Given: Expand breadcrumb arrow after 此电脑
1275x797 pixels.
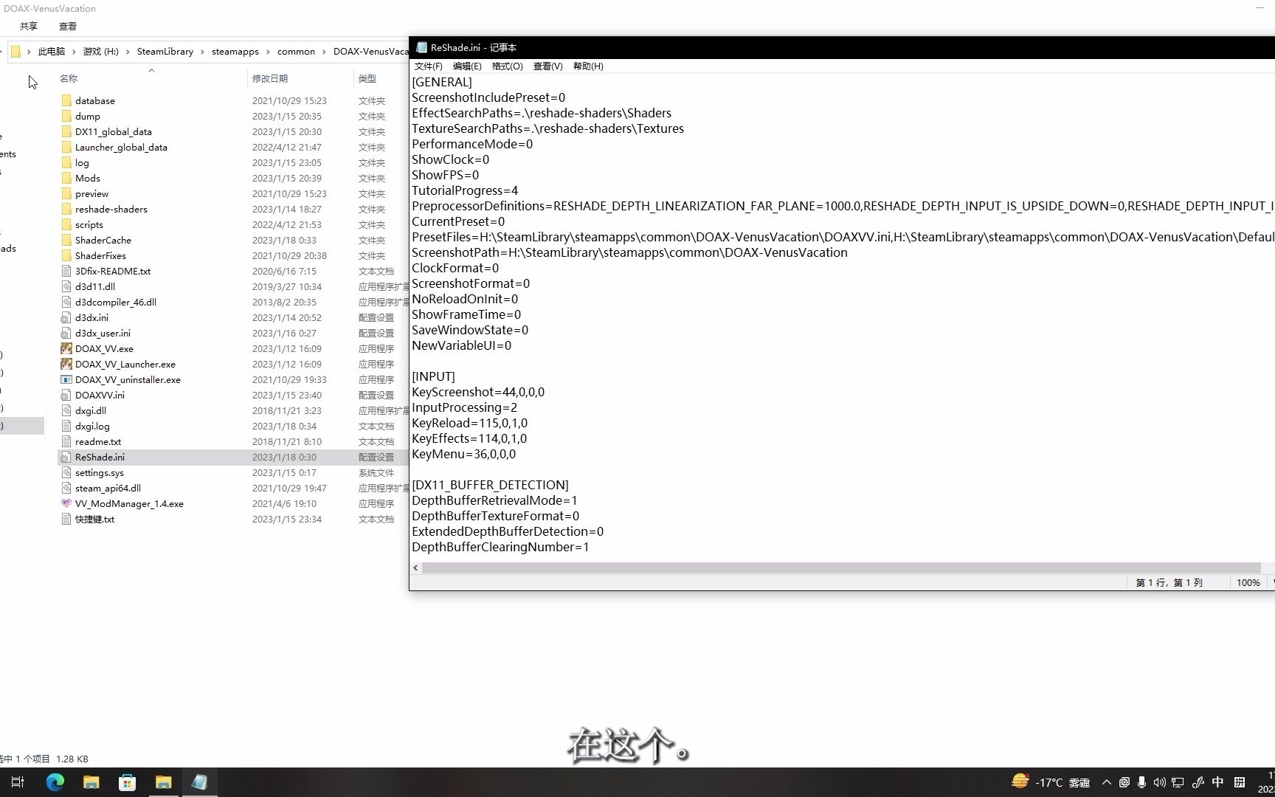Looking at the screenshot, I should click(74, 52).
